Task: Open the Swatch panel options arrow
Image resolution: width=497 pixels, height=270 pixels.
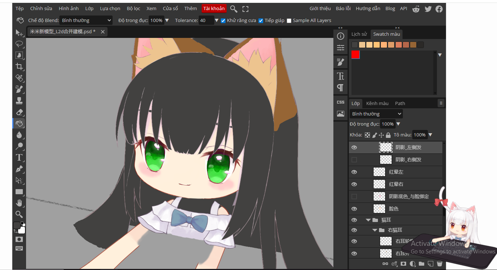Action: pyautogui.click(x=440, y=55)
